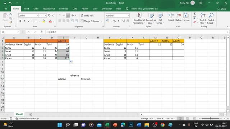Click the Share button
Screen dimensions: 230x129
pyautogui.click(x=222, y=9)
